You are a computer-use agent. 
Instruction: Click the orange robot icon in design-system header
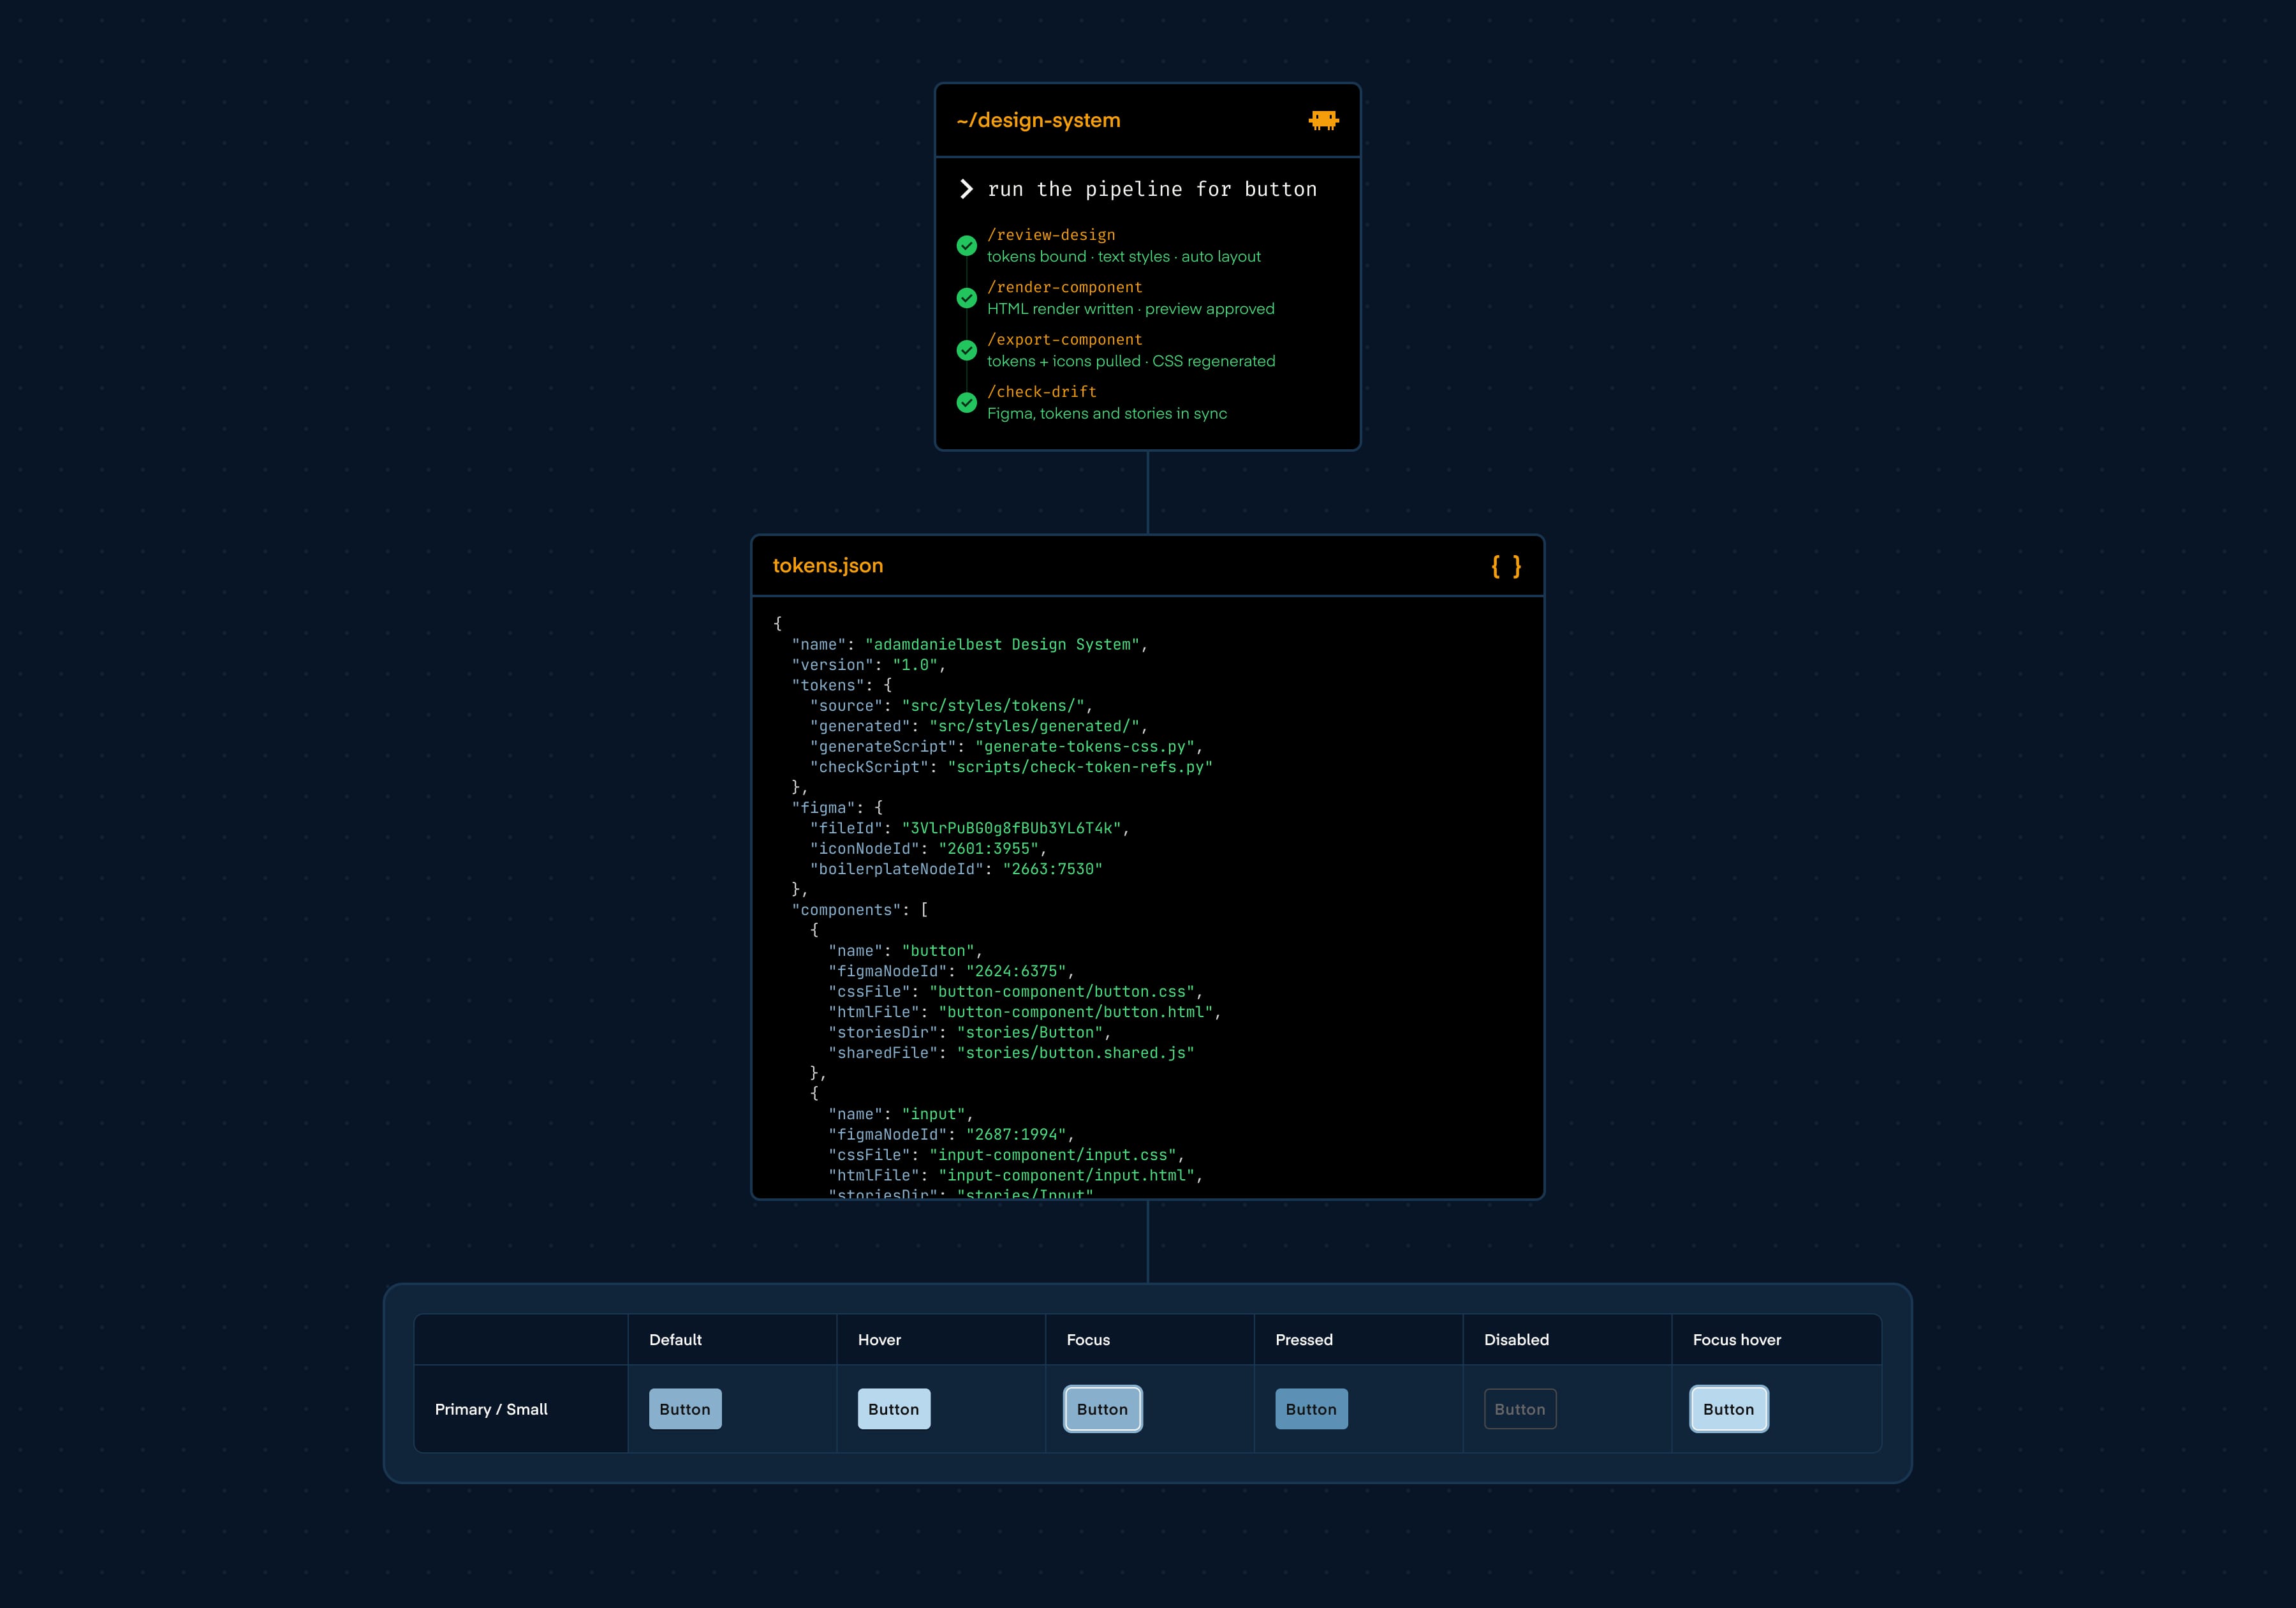[1323, 120]
